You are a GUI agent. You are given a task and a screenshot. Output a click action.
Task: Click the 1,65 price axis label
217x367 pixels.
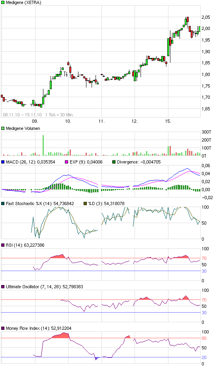coord(206,109)
